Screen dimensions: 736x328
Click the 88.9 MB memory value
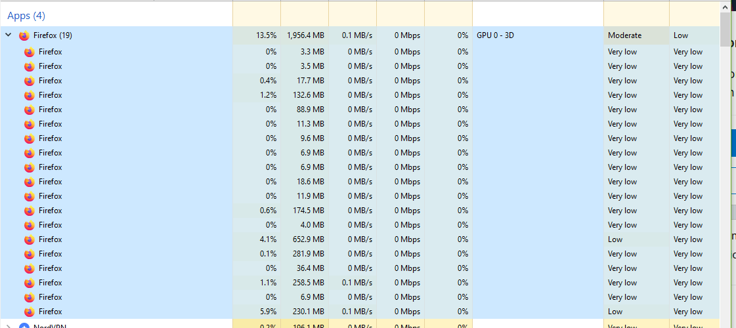[311, 110]
